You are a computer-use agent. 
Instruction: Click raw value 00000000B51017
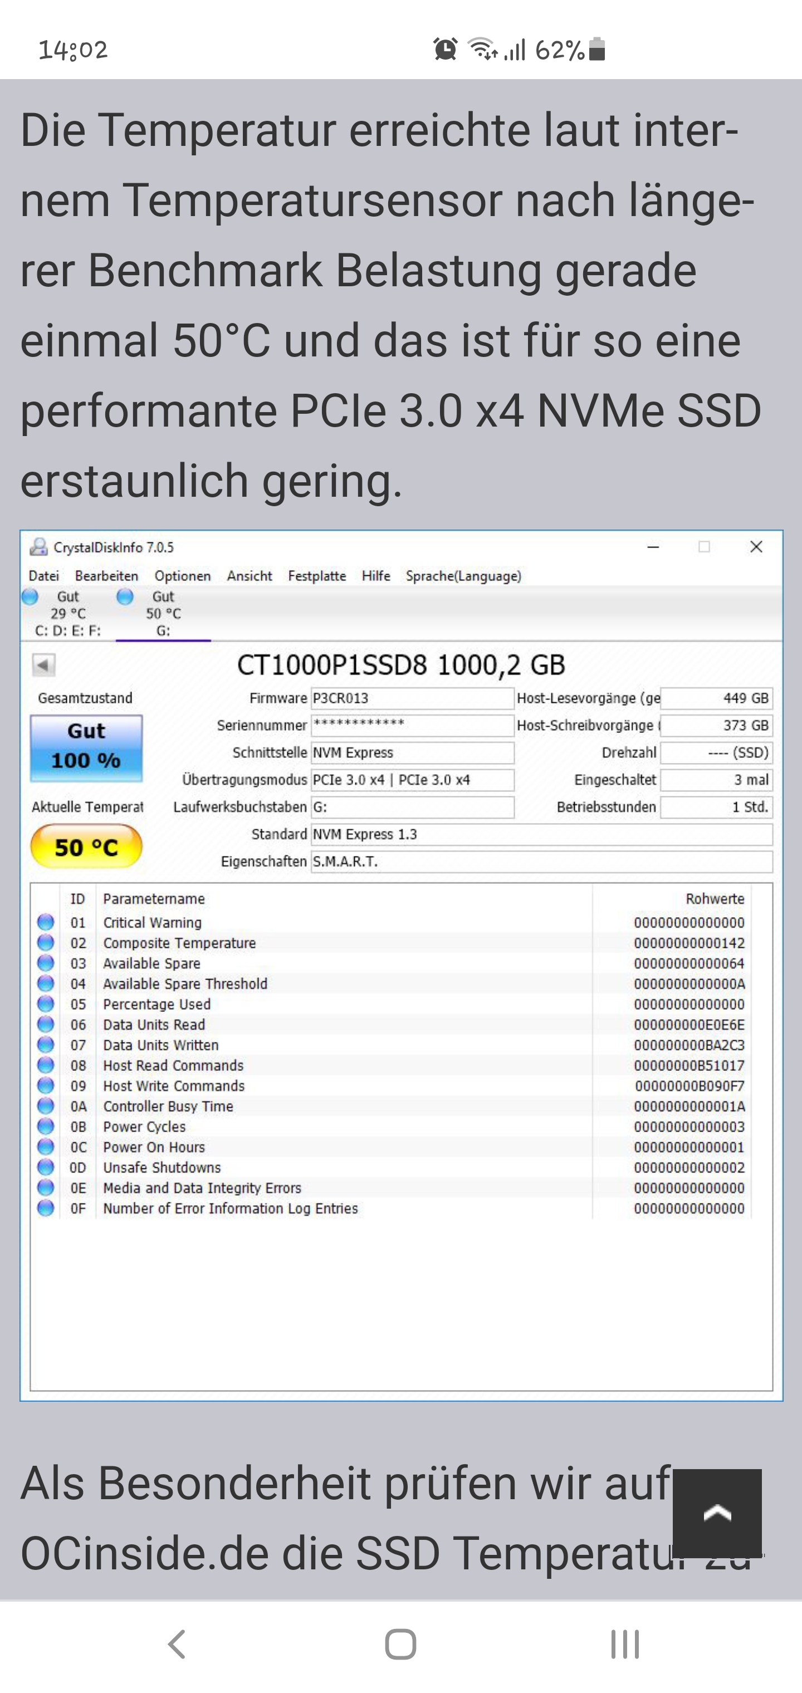(689, 1065)
